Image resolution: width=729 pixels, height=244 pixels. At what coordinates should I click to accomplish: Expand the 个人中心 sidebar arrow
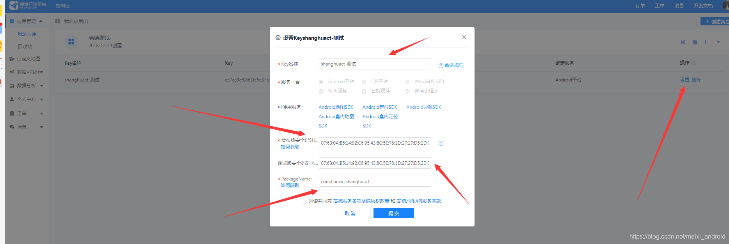tap(42, 99)
